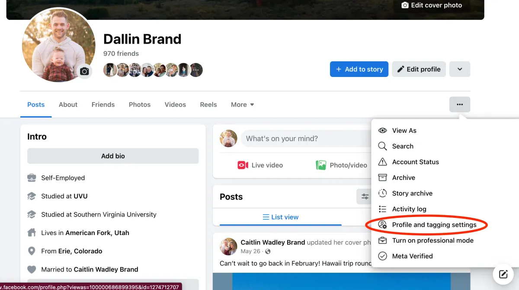Switch to List view tab
Image resolution: width=519 pixels, height=290 pixels.
(x=281, y=217)
